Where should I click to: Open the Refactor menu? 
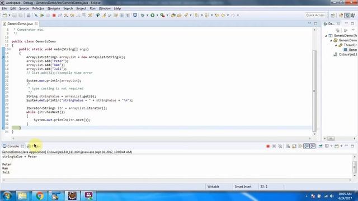[38, 8]
